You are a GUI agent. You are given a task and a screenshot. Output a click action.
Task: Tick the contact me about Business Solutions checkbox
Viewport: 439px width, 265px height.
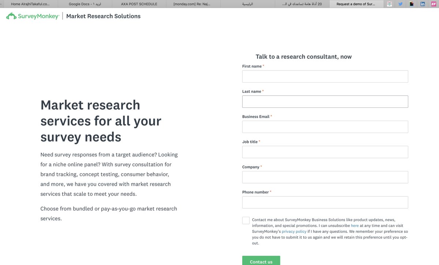[246, 220]
